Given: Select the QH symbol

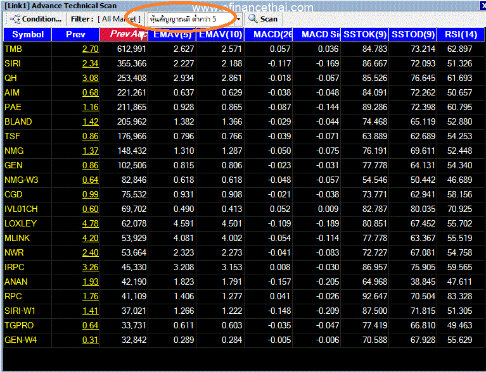Looking at the screenshot, I should pos(11,78).
